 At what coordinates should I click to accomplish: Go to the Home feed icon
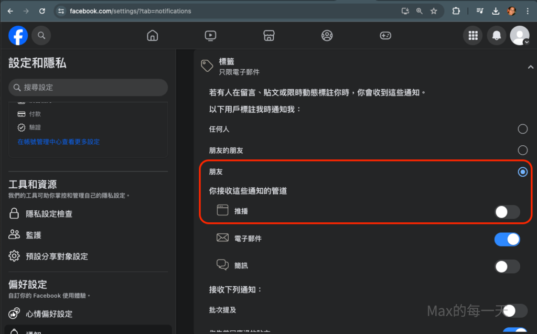[x=153, y=36]
